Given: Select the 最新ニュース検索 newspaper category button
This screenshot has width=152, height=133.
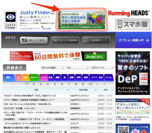Looking at the screenshot, I should 34,40.
